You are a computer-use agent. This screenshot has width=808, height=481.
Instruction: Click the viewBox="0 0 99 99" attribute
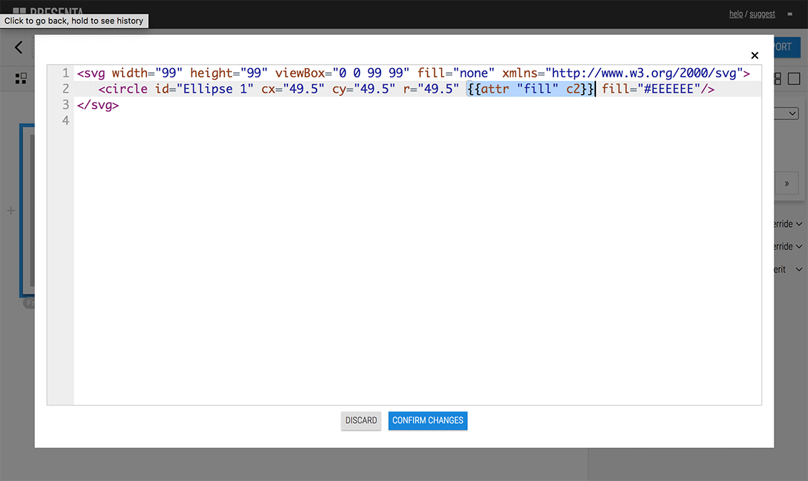tap(343, 73)
